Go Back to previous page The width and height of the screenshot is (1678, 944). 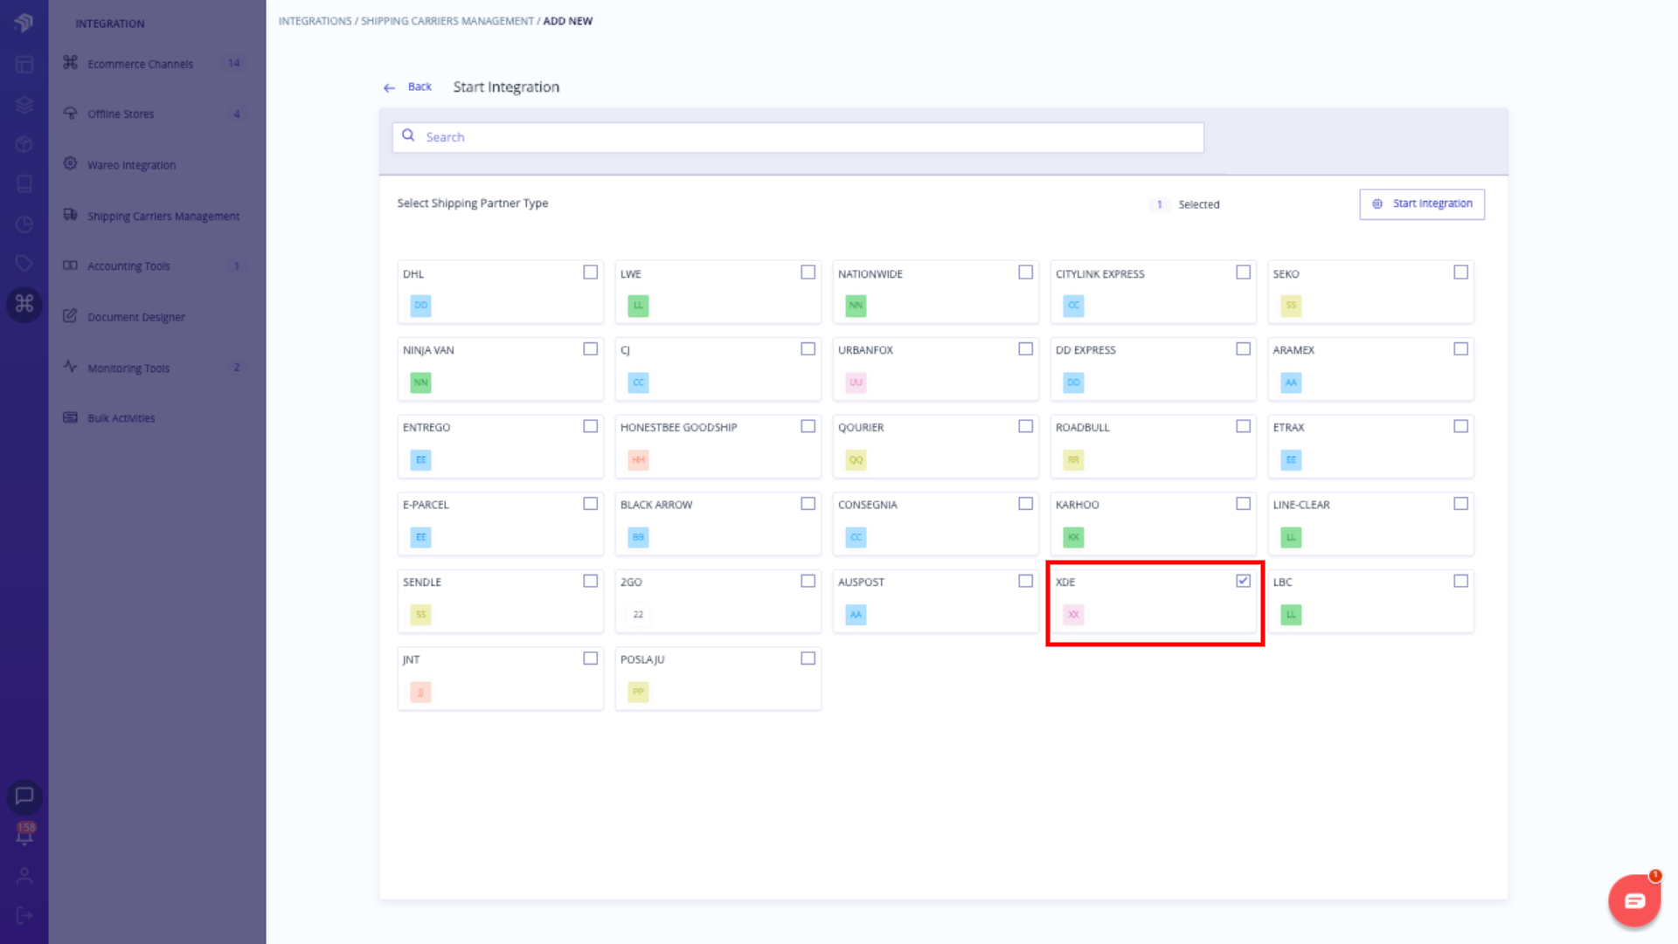[x=419, y=86]
